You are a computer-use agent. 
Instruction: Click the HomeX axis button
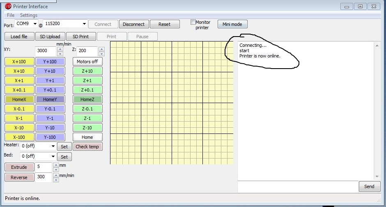[x=19, y=99]
